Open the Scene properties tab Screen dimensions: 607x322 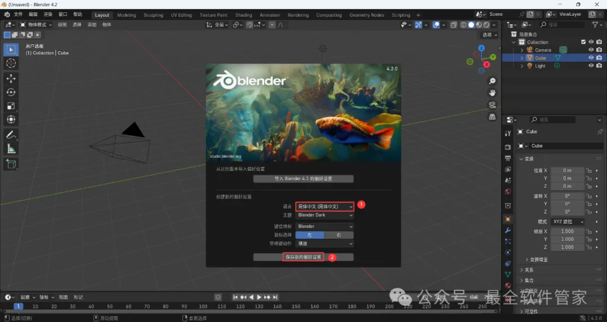coord(508,181)
